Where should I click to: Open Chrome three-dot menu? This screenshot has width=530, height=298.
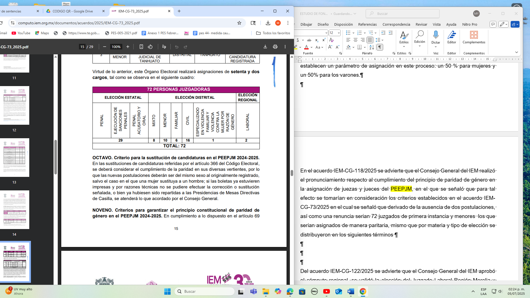(x=288, y=23)
